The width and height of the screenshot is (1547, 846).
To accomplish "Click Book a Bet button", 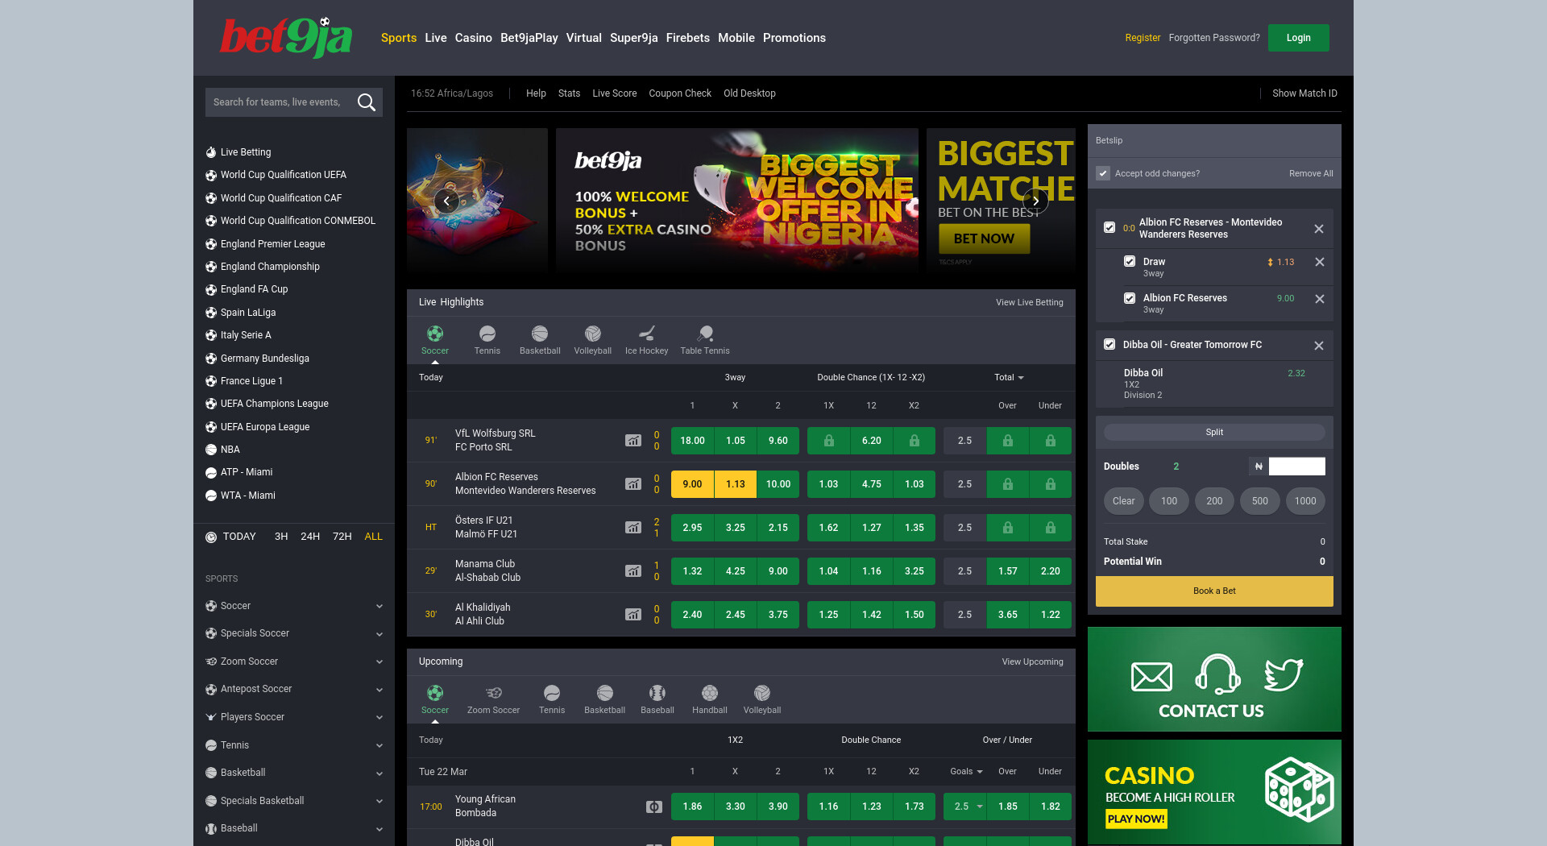I will click(1214, 591).
